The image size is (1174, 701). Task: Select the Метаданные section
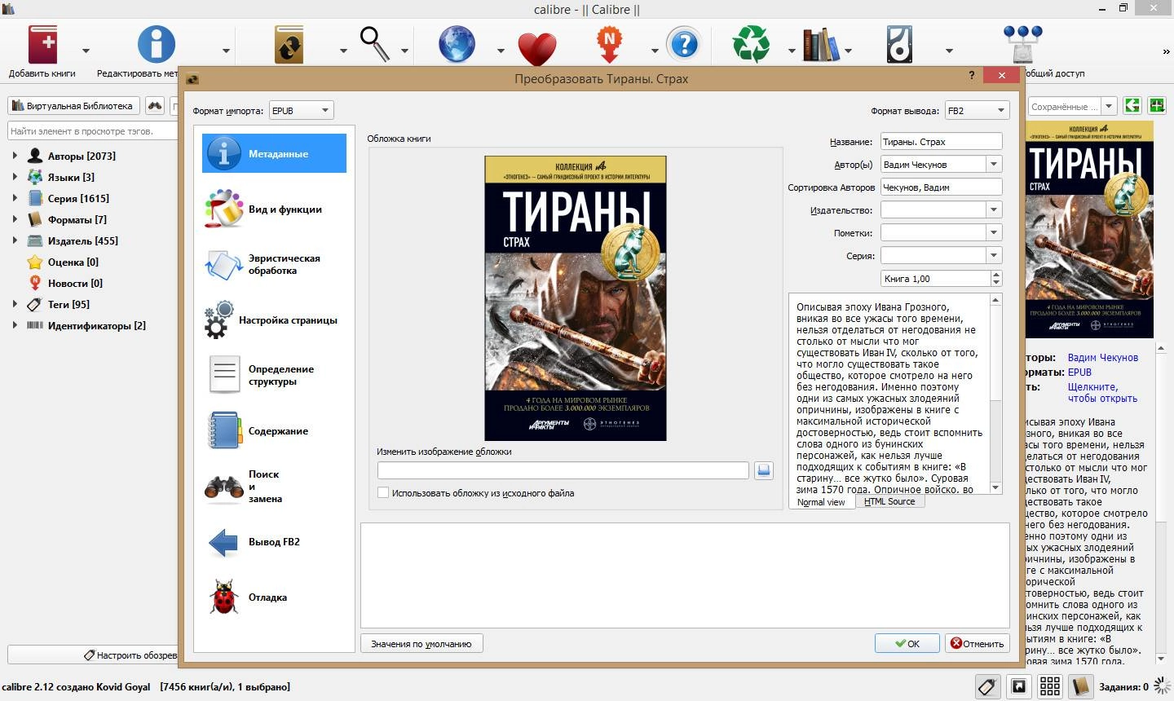tap(274, 153)
